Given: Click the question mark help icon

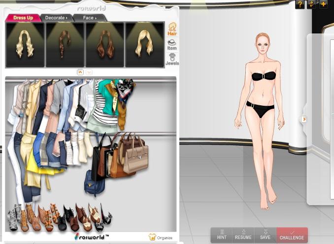Looking at the screenshot, I should (x=300, y=4).
